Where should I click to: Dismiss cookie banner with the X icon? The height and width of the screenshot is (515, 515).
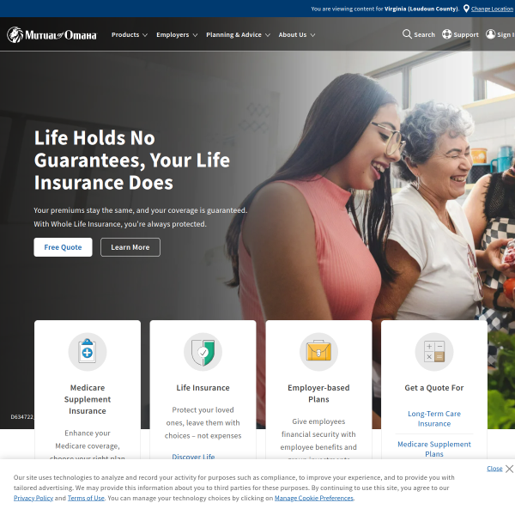[509, 469]
